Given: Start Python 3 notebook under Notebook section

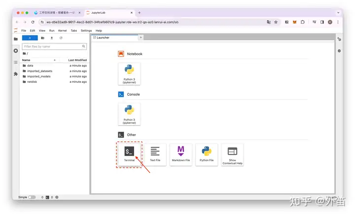Looking at the screenshot, I should (129, 74).
